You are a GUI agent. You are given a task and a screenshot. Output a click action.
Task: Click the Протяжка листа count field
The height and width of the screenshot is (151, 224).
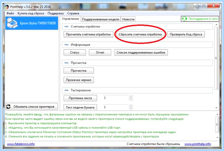(x=116, y=98)
